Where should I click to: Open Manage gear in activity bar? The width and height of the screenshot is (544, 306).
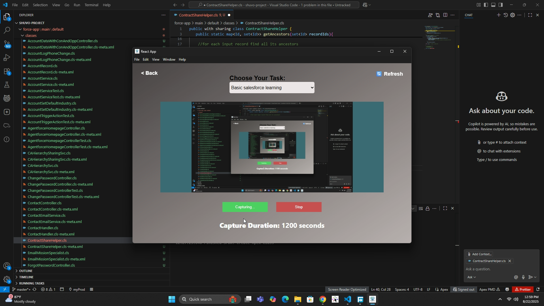(7, 280)
